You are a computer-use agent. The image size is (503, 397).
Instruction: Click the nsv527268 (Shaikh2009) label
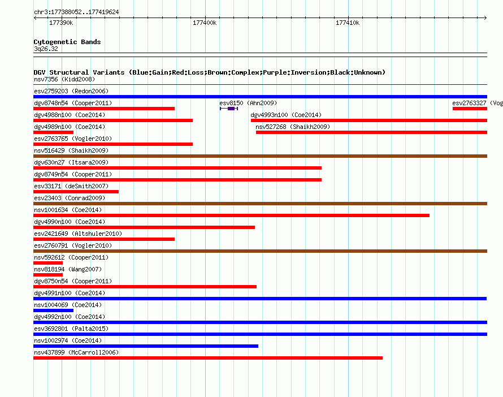[293, 127]
